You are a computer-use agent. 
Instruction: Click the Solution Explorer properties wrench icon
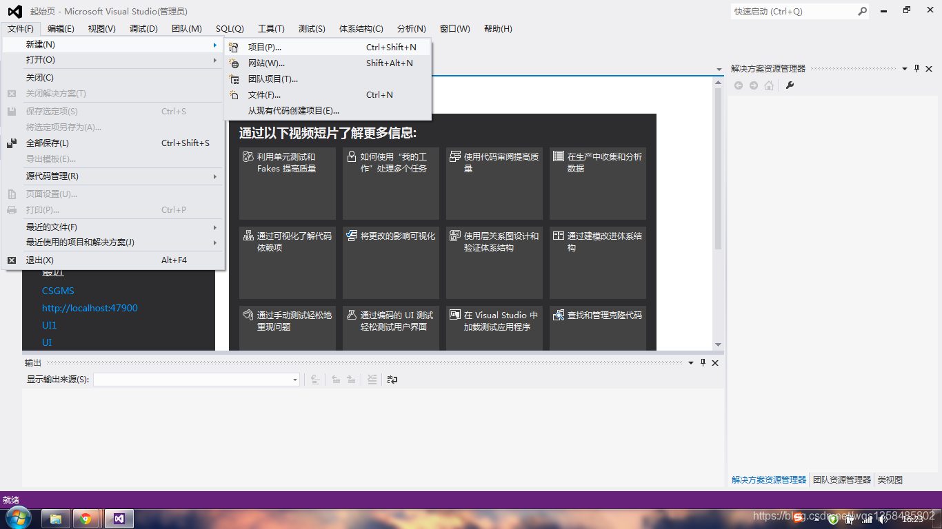click(x=790, y=85)
